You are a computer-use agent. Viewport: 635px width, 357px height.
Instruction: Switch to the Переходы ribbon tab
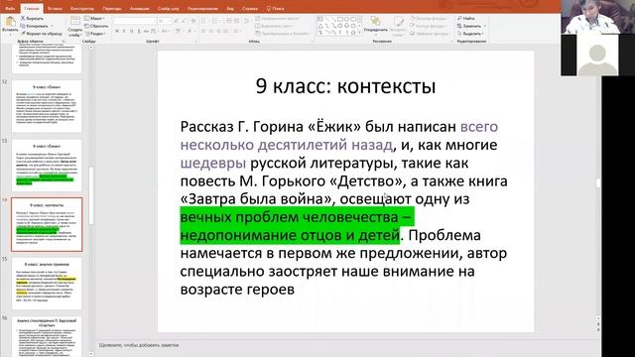(x=112, y=8)
